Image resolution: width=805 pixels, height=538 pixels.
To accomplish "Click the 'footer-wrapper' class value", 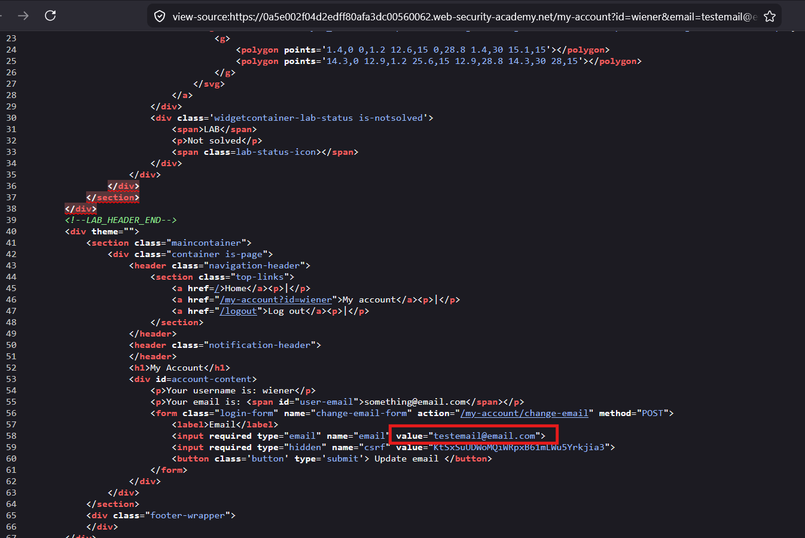I will 187,515.
